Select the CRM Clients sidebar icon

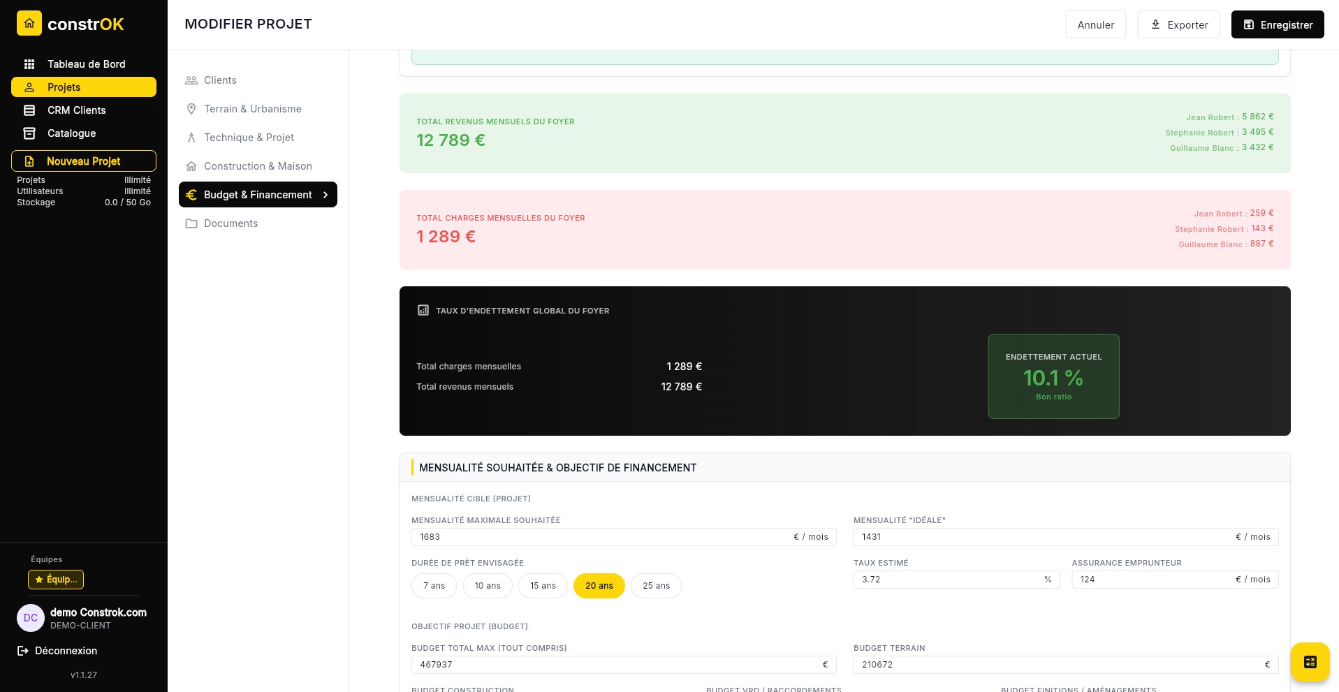(29, 110)
